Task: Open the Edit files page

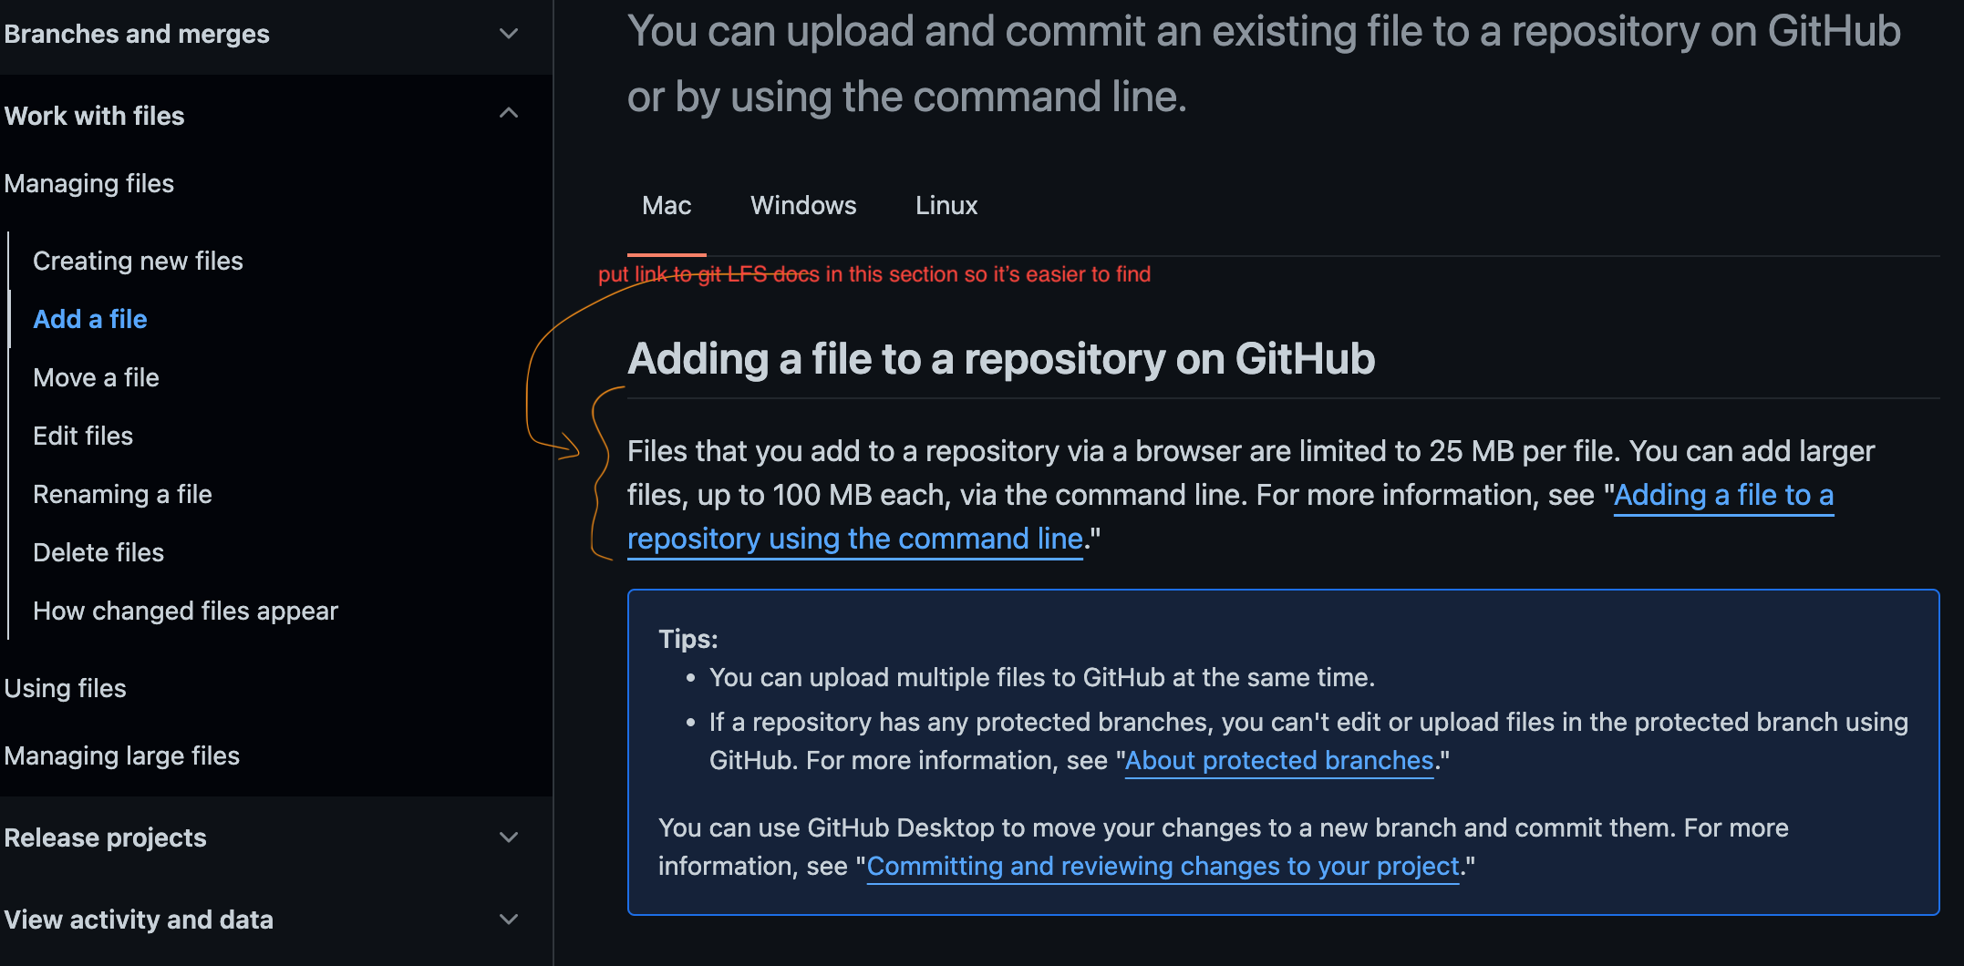Action: (x=82, y=436)
